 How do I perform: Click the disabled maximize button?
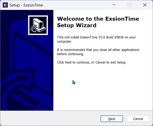(129, 5)
